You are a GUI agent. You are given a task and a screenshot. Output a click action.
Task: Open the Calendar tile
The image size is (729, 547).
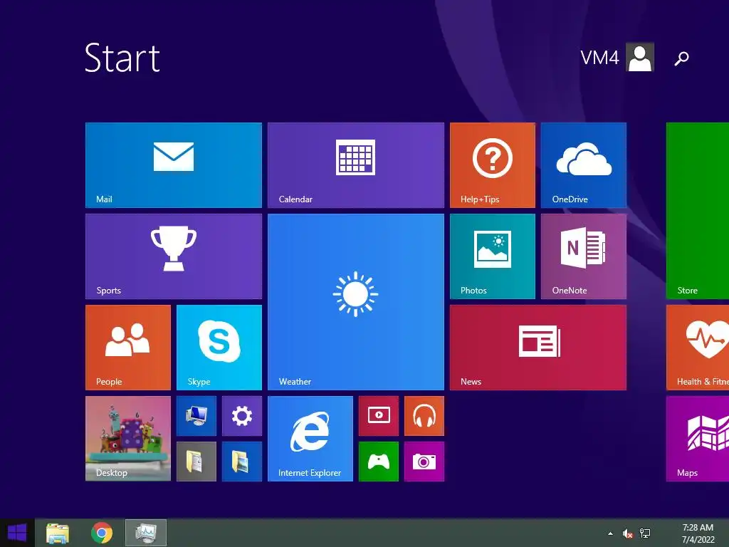[x=356, y=165]
